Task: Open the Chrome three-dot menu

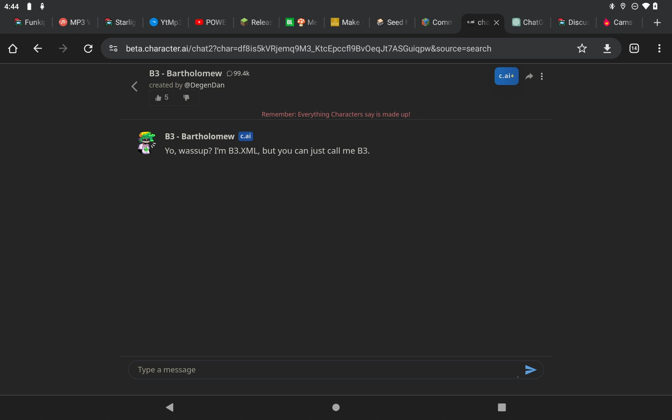Action: (659, 48)
